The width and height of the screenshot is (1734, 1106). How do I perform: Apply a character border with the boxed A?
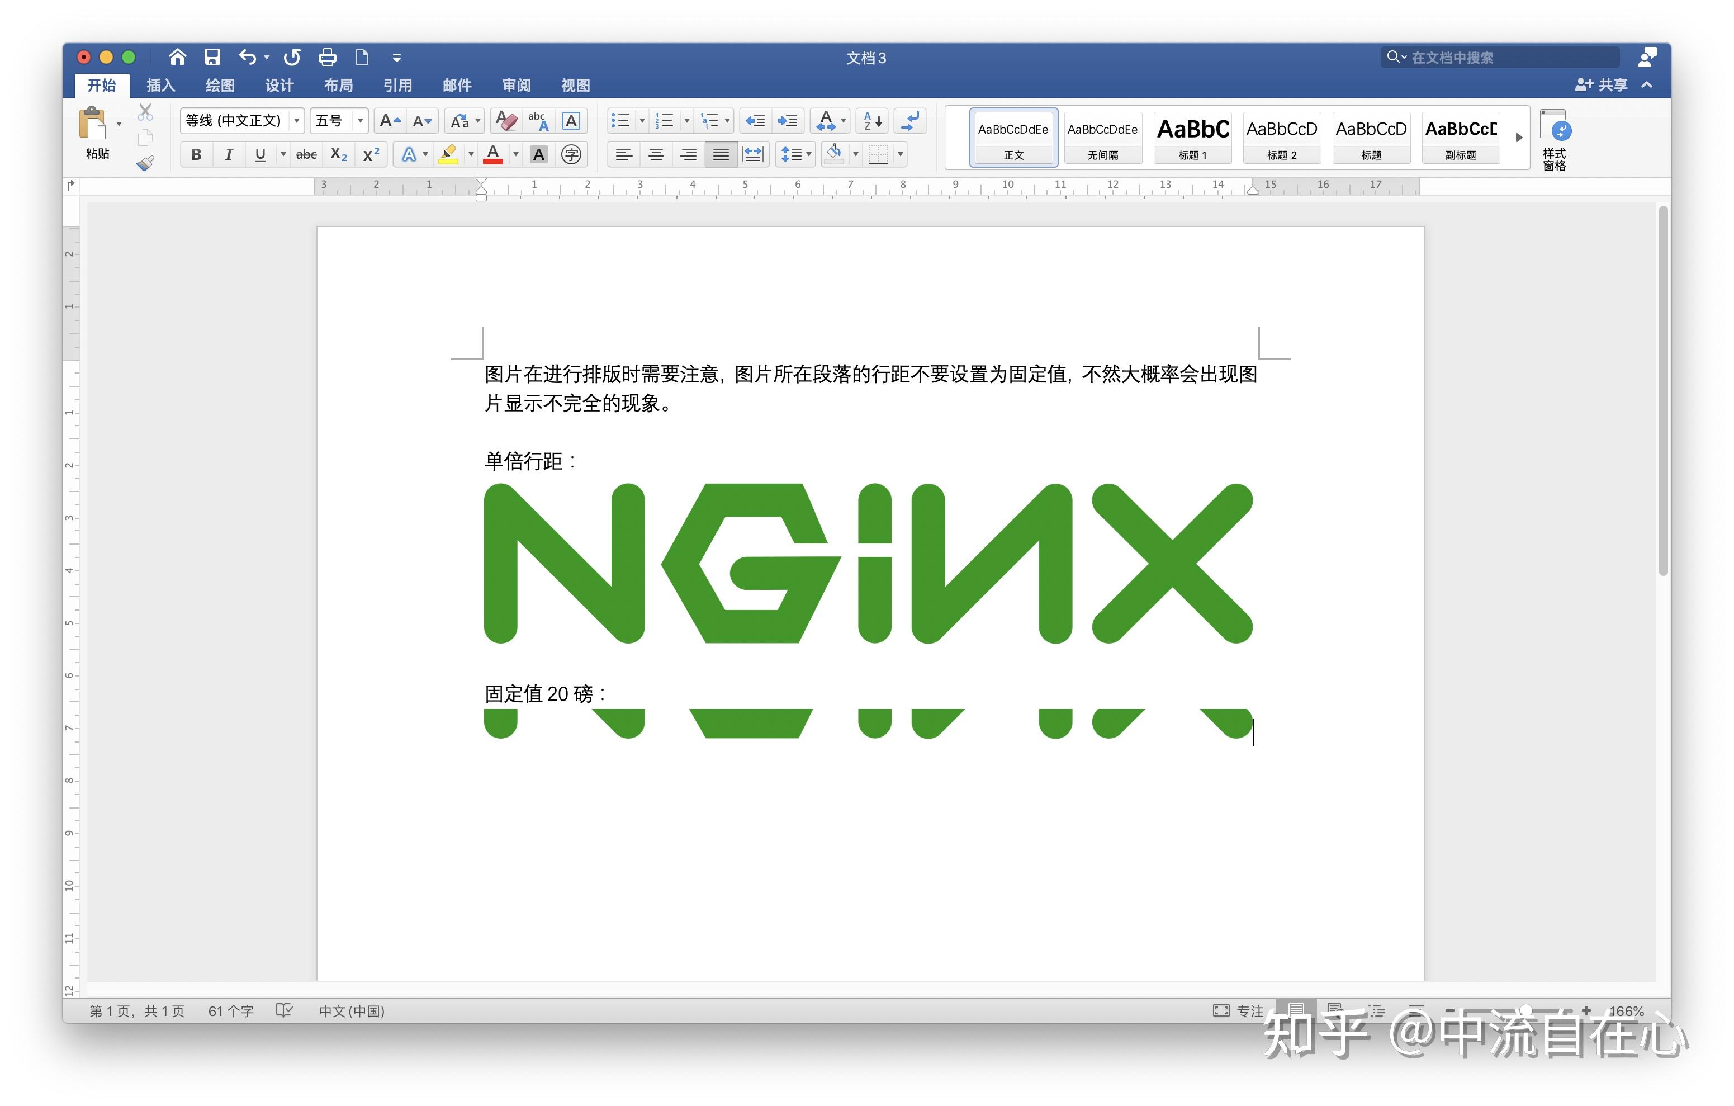571,120
